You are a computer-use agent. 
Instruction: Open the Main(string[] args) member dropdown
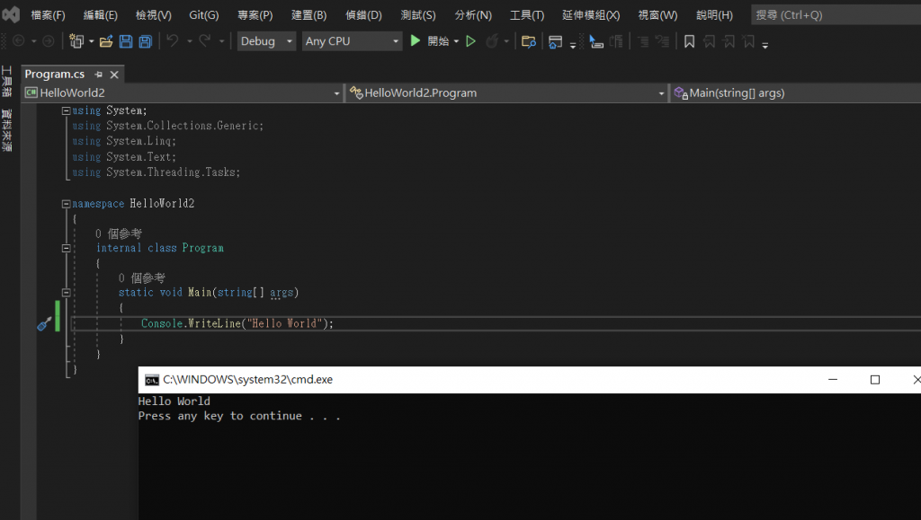coord(796,93)
